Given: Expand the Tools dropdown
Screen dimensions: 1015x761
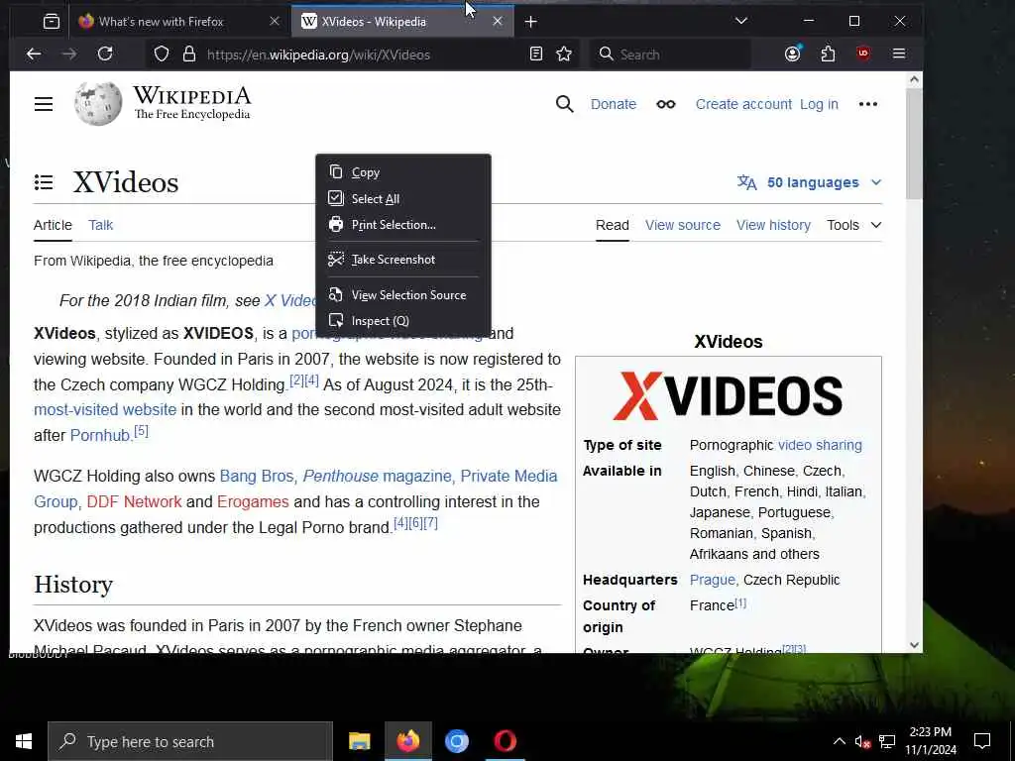Looking at the screenshot, I should click(x=853, y=225).
